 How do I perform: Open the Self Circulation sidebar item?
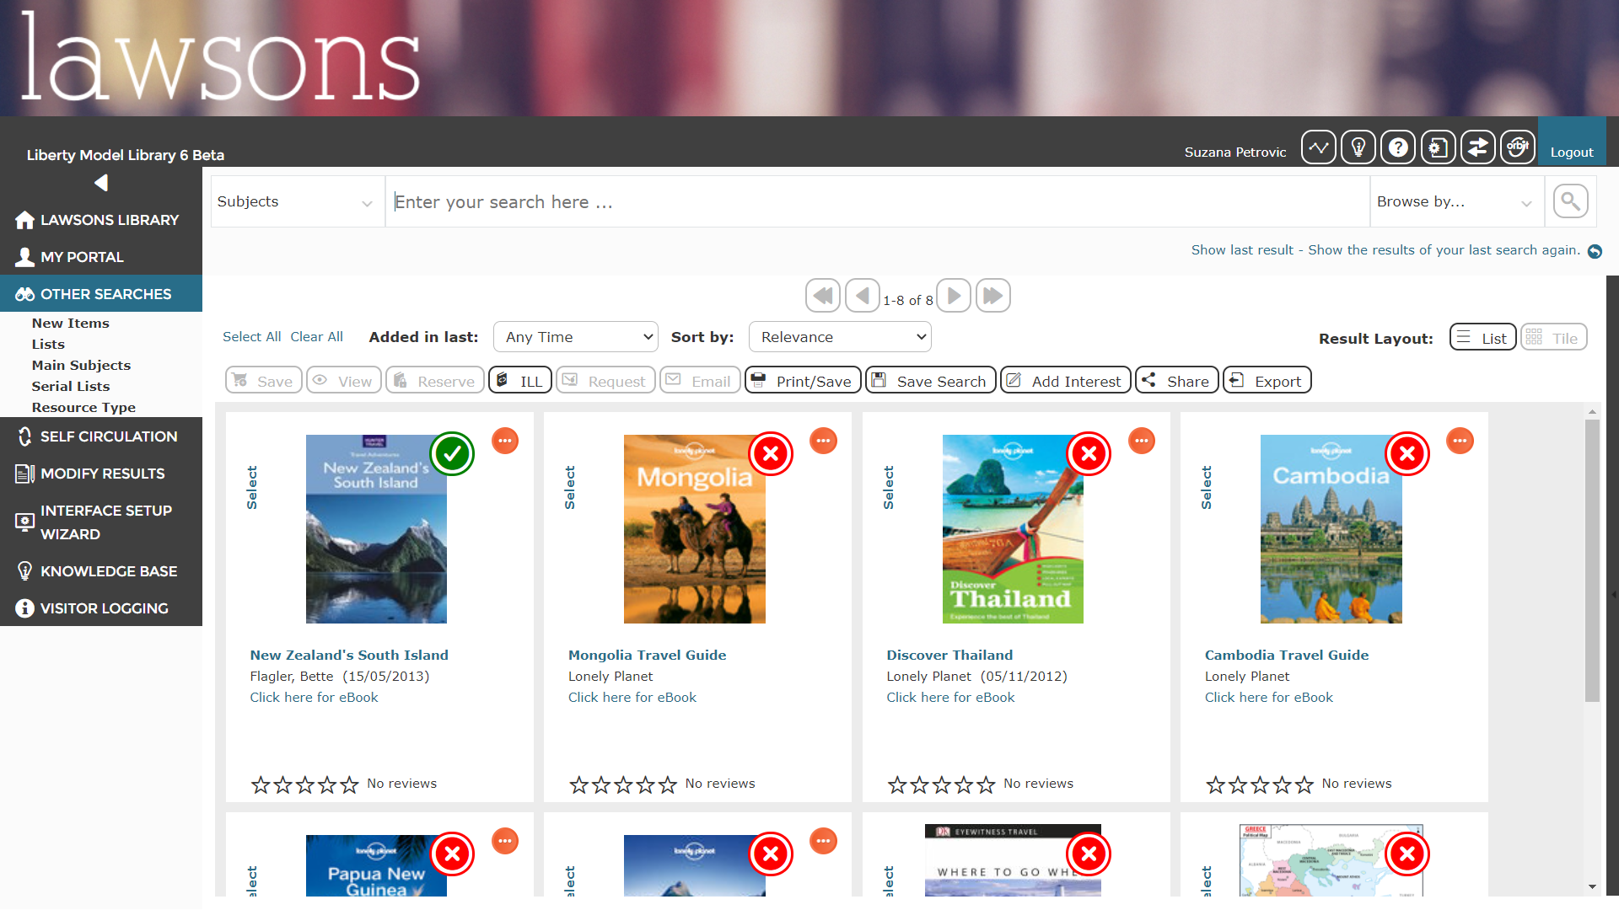point(108,436)
